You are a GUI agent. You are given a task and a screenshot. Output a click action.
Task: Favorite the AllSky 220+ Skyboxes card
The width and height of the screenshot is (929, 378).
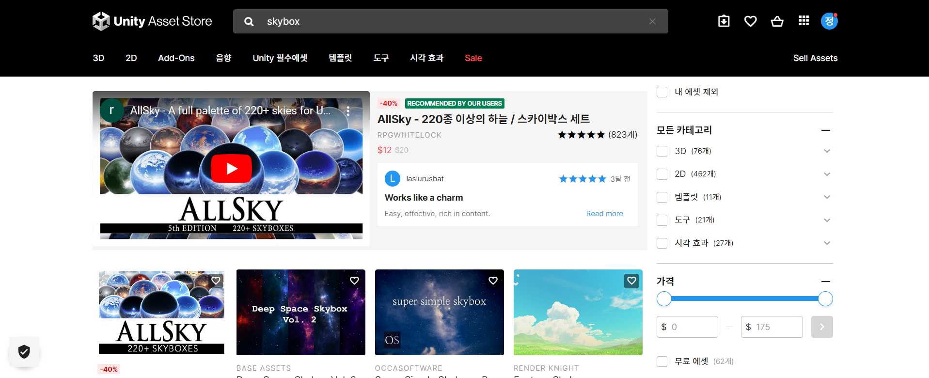[216, 281]
